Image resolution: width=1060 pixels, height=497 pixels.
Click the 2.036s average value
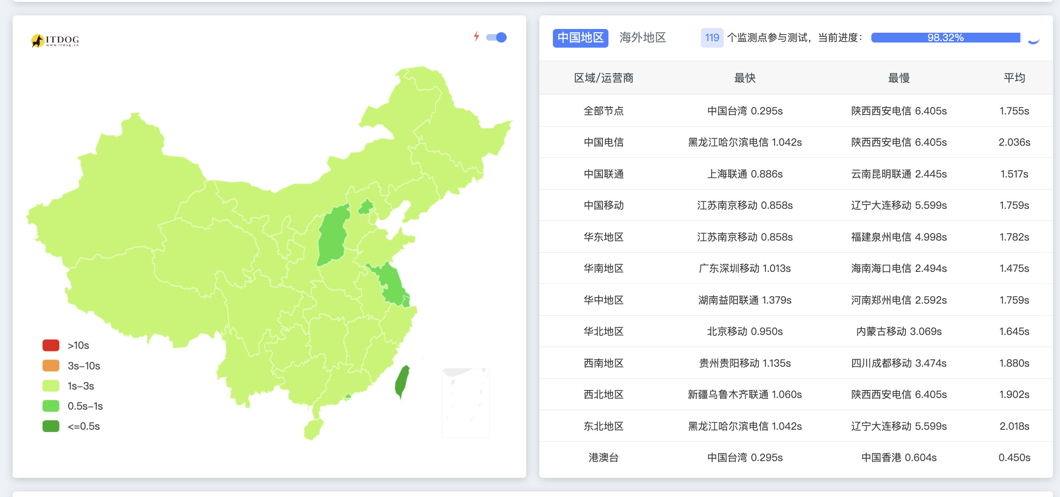pyautogui.click(x=1014, y=142)
